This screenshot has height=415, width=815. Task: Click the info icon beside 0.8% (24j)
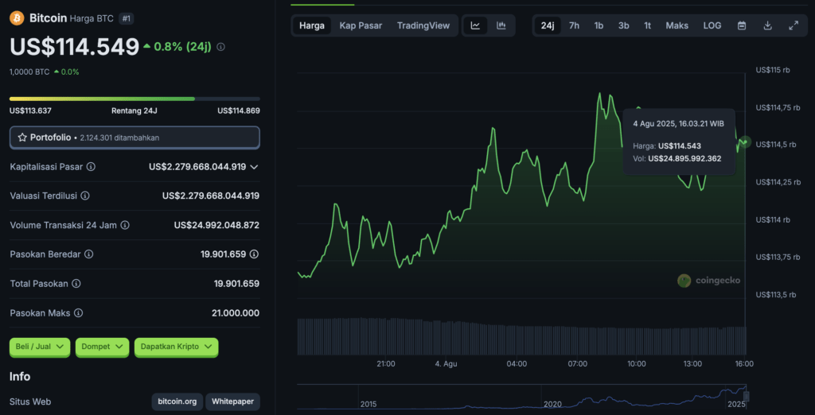[x=220, y=47]
